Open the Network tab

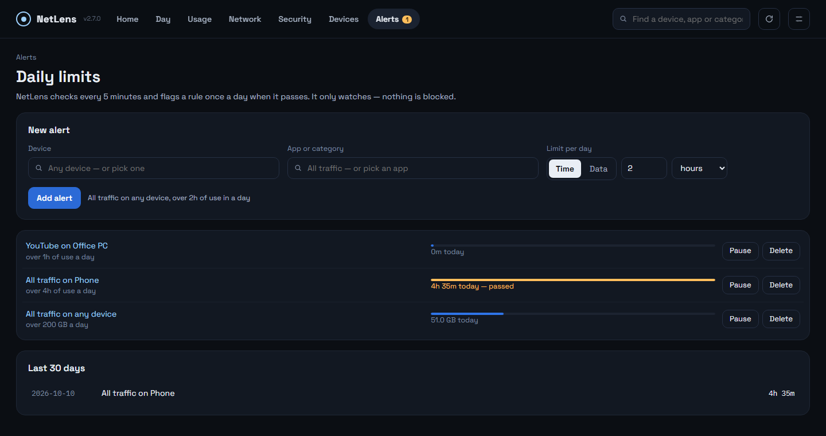[x=245, y=19]
